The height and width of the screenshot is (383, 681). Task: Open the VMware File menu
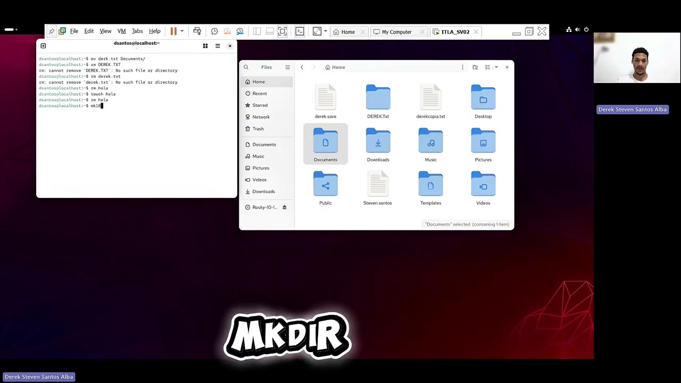click(x=74, y=32)
